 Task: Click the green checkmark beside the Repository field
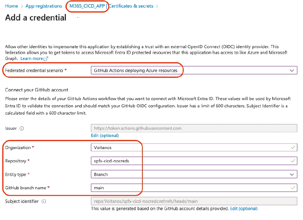pyautogui.click(x=293, y=161)
